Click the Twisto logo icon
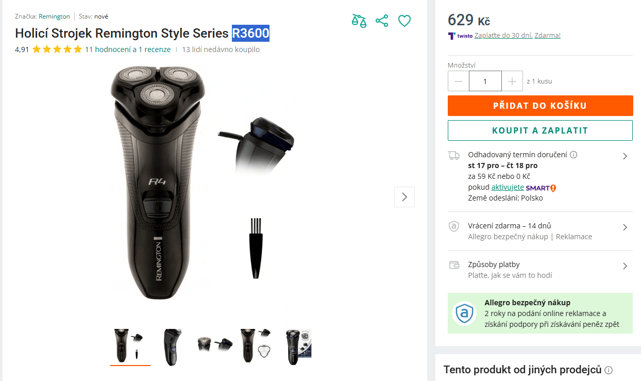This screenshot has height=381, width=641. point(451,36)
